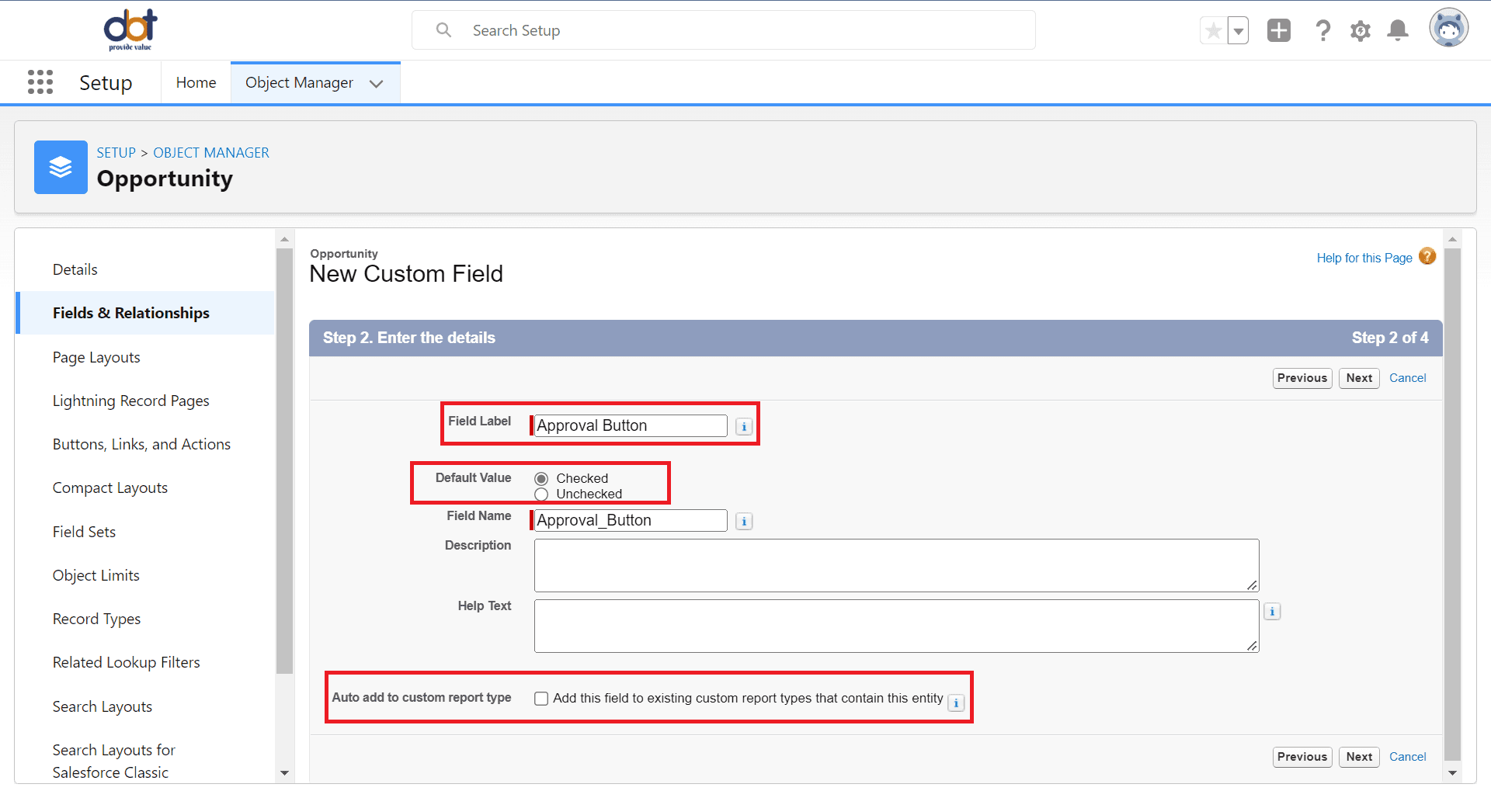1491x798 pixels.
Task: Click the bottom Previous button
Action: [x=1302, y=757]
